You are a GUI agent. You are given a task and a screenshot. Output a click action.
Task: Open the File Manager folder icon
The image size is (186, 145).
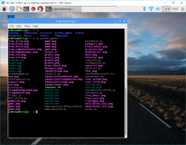(19, 9)
